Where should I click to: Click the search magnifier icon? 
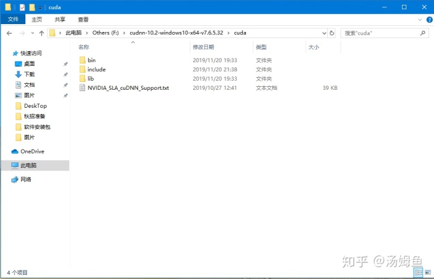point(423,33)
